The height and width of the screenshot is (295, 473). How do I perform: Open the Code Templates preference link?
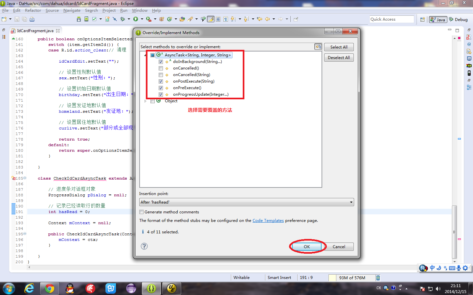click(x=268, y=221)
